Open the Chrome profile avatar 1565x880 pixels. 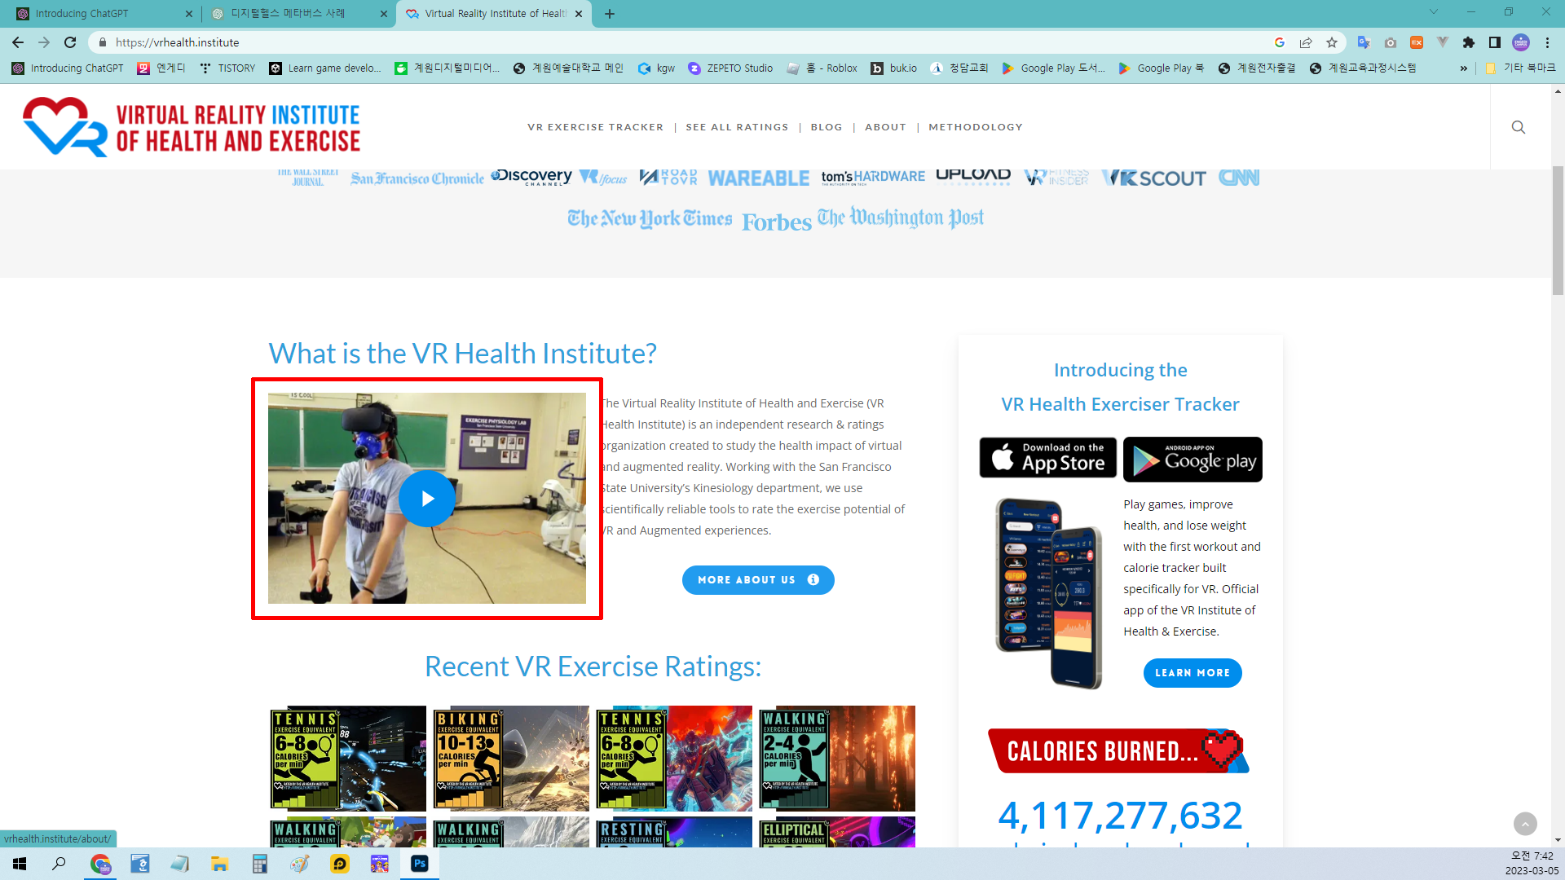[1521, 42]
